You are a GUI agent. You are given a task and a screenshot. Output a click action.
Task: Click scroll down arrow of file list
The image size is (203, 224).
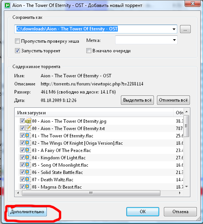coord(186,187)
